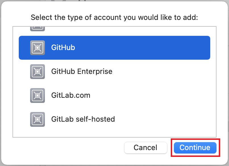This screenshot has width=229, height=166.
Task: Select the cut-off row above GitHub
Action: click(x=114, y=28)
